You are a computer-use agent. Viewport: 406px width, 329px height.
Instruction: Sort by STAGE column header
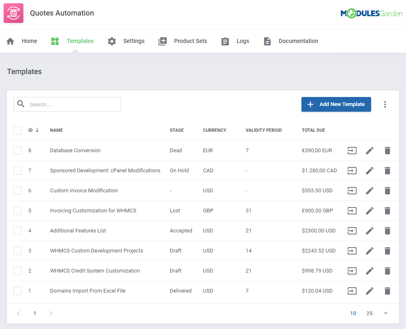(177, 130)
